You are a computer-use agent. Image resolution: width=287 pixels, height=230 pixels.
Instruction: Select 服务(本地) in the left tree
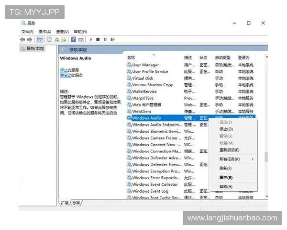(33, 48)
